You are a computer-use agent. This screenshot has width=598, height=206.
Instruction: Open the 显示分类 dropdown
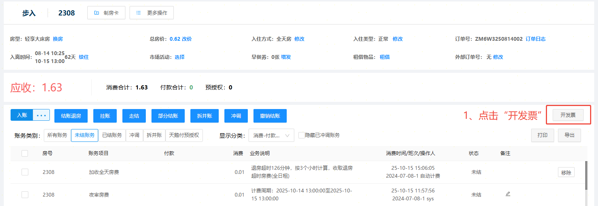(x=271, y=135)
